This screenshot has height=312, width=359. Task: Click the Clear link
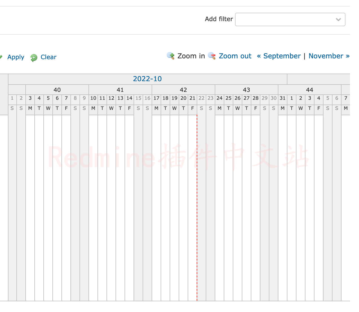[x=48, y=57]
